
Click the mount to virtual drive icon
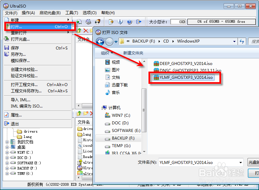88,22
